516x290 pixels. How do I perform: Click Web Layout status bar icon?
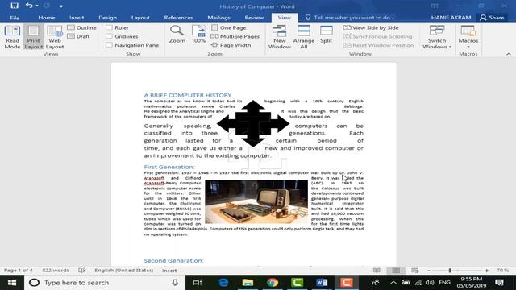click(x=415, y=271)
